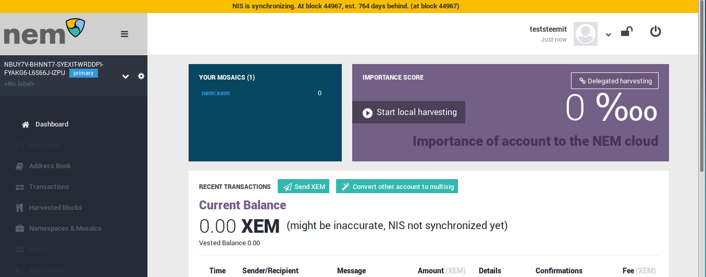Click the NEM logo
The image size is (706, 277).
click(x=44, y=32)
